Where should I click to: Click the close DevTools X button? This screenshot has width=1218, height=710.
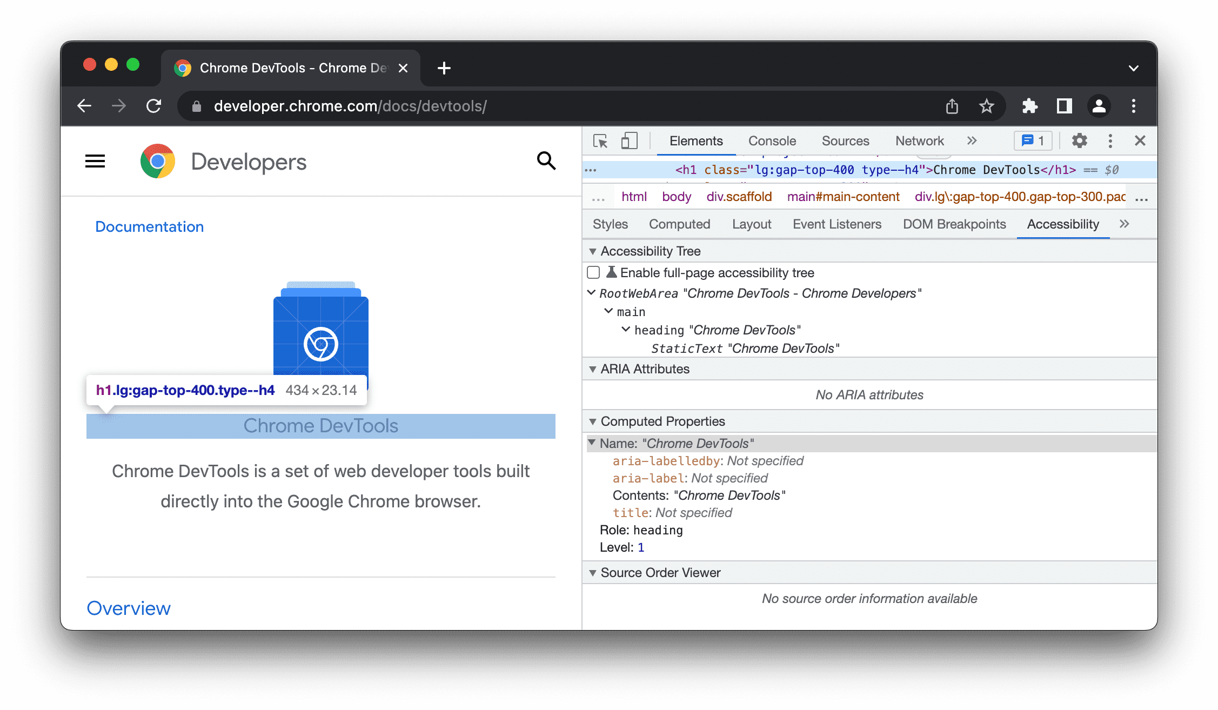click(1140, 140)
